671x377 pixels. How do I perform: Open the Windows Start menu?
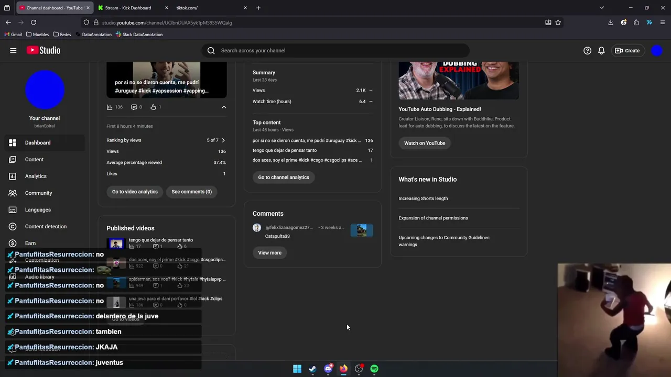click(297, 369)
